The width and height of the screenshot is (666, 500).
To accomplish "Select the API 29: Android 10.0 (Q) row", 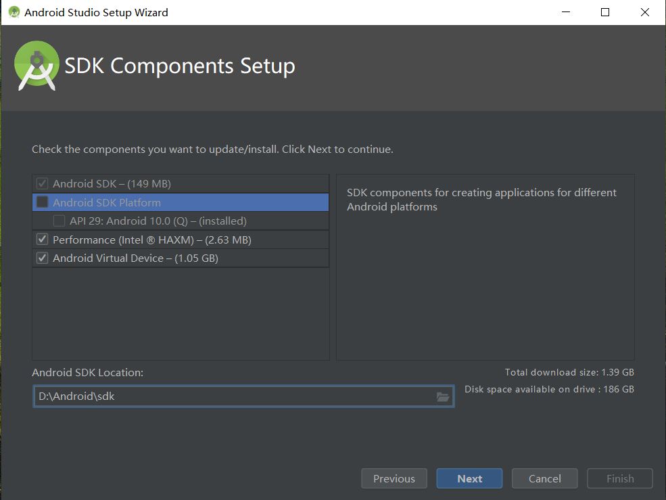I will point(181,221).
